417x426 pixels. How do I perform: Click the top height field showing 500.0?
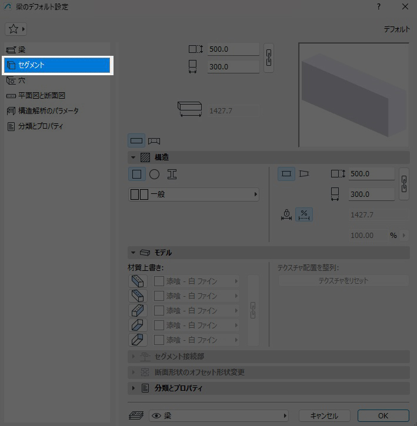(x=233, y=49)
